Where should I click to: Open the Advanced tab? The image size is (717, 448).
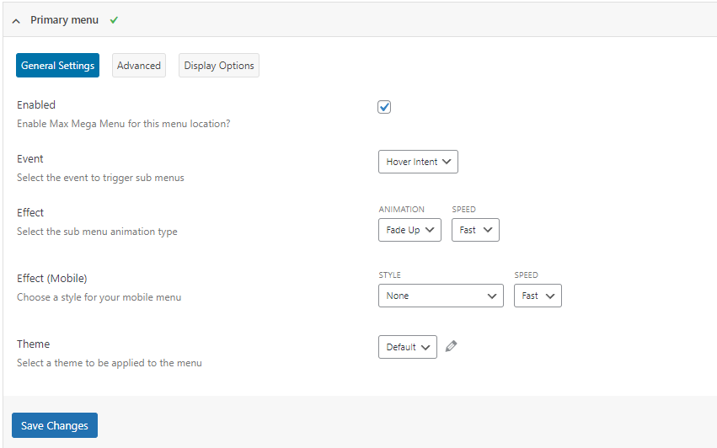pos(139,66)
